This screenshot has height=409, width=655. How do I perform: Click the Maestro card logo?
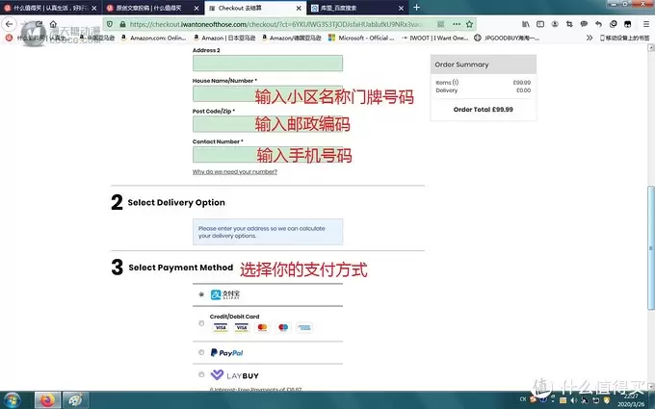point(283,327)
